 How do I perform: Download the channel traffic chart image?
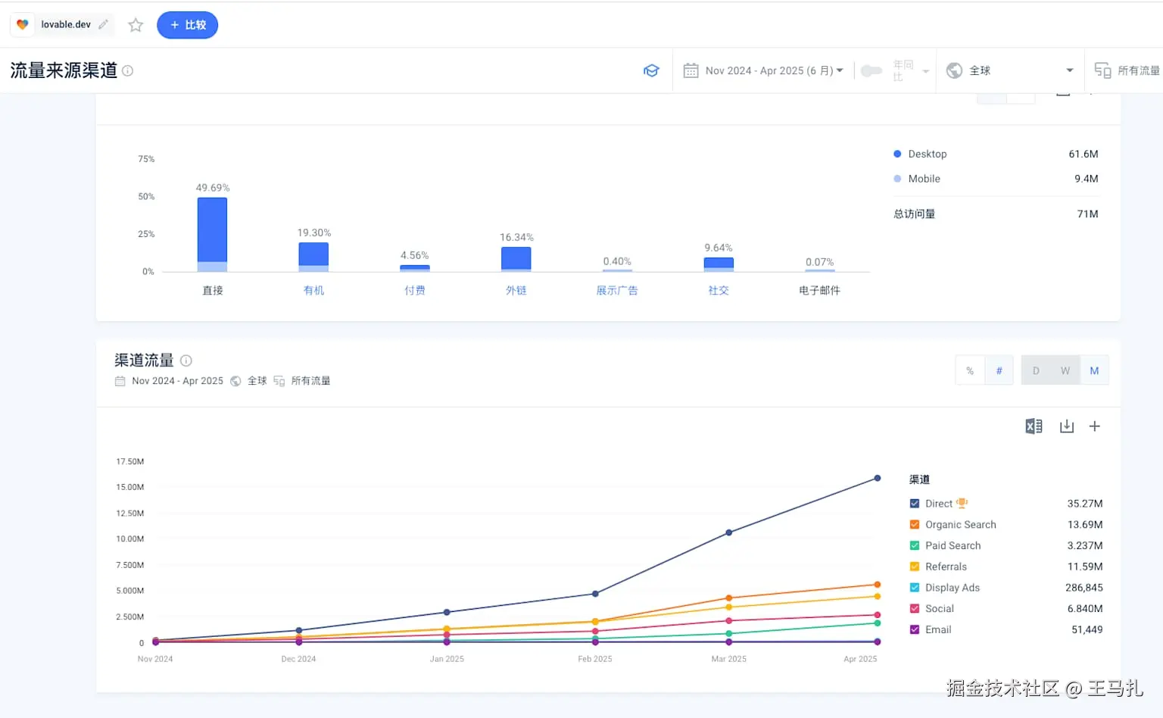coord(1067,426)
